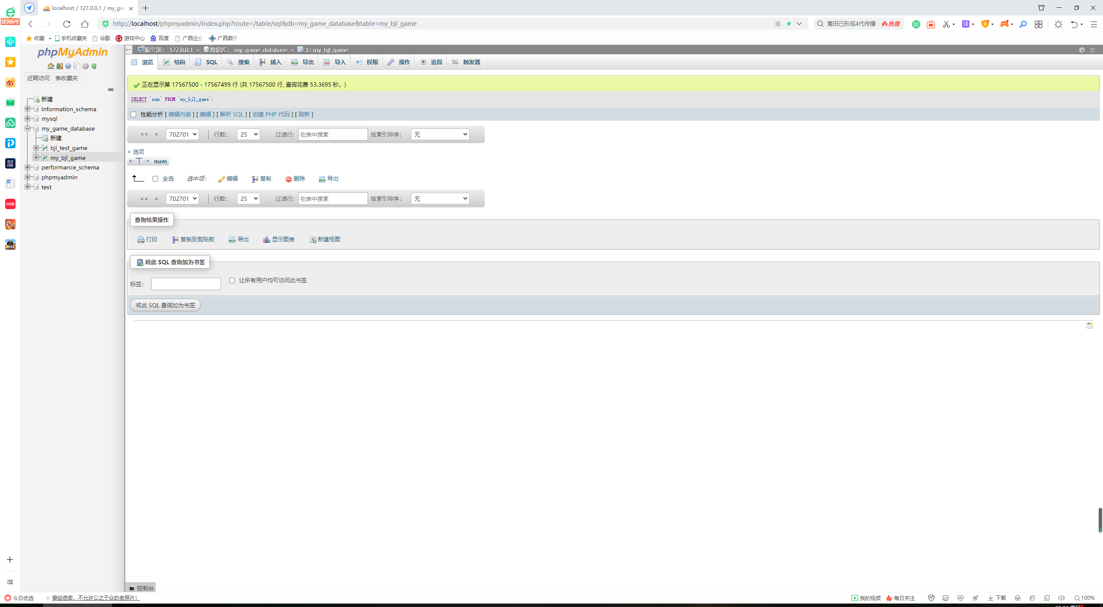Switch to the Privileges (权限) tab
Image resolution: width=1103 pixels, height=607 pixels.
[x=367, y=62]
